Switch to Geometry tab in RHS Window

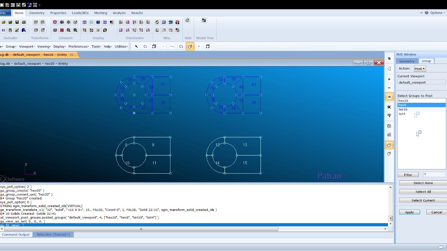407,61
